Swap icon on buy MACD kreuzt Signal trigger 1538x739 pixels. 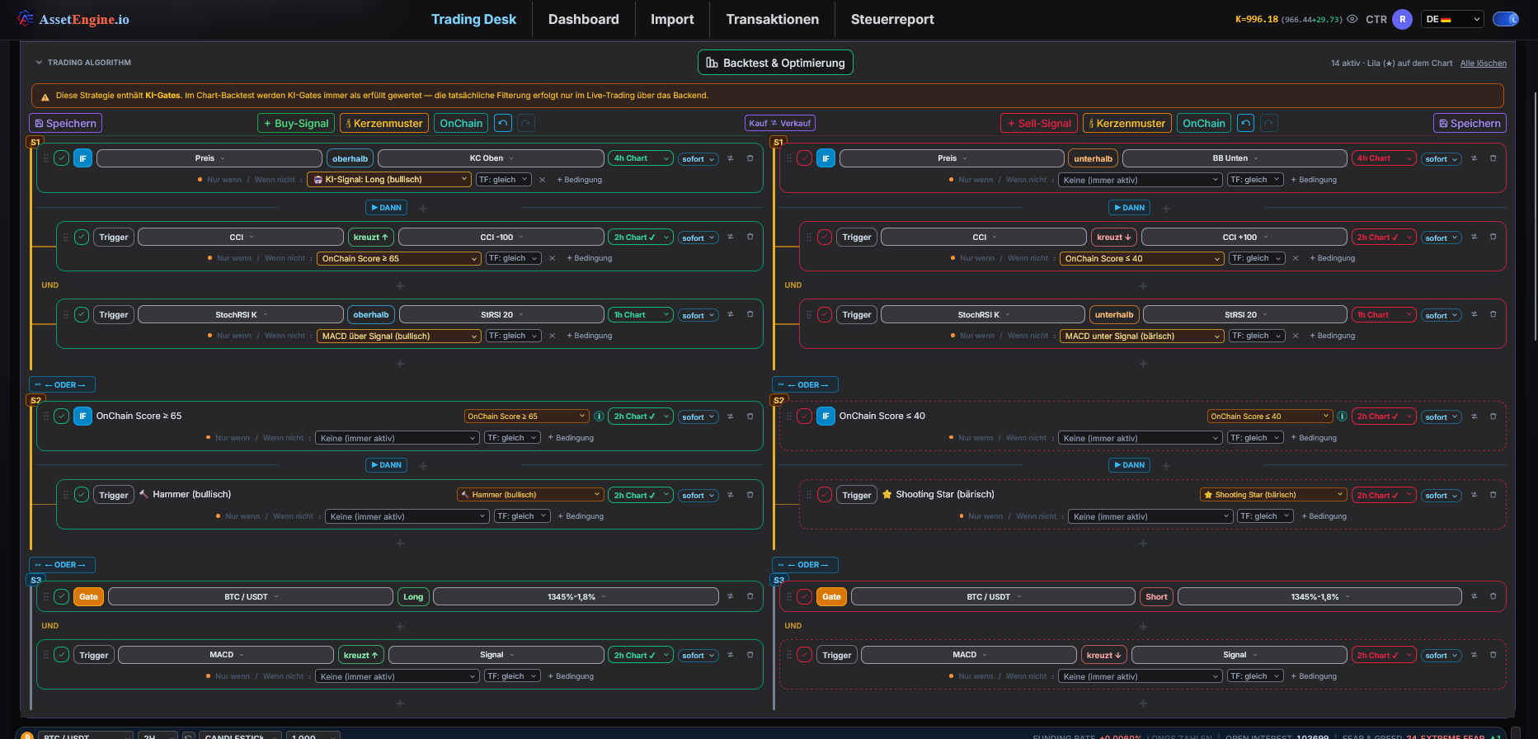(x=730, y=655)
